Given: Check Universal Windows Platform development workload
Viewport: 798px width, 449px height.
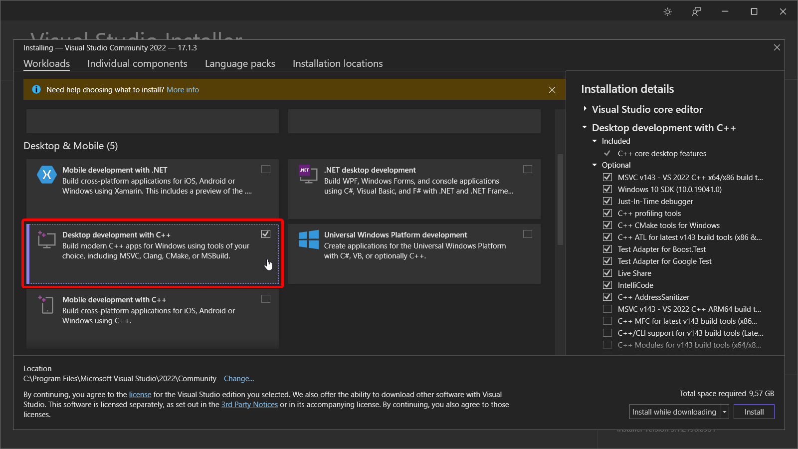Looking at the screenshot, I should [528, 234].
